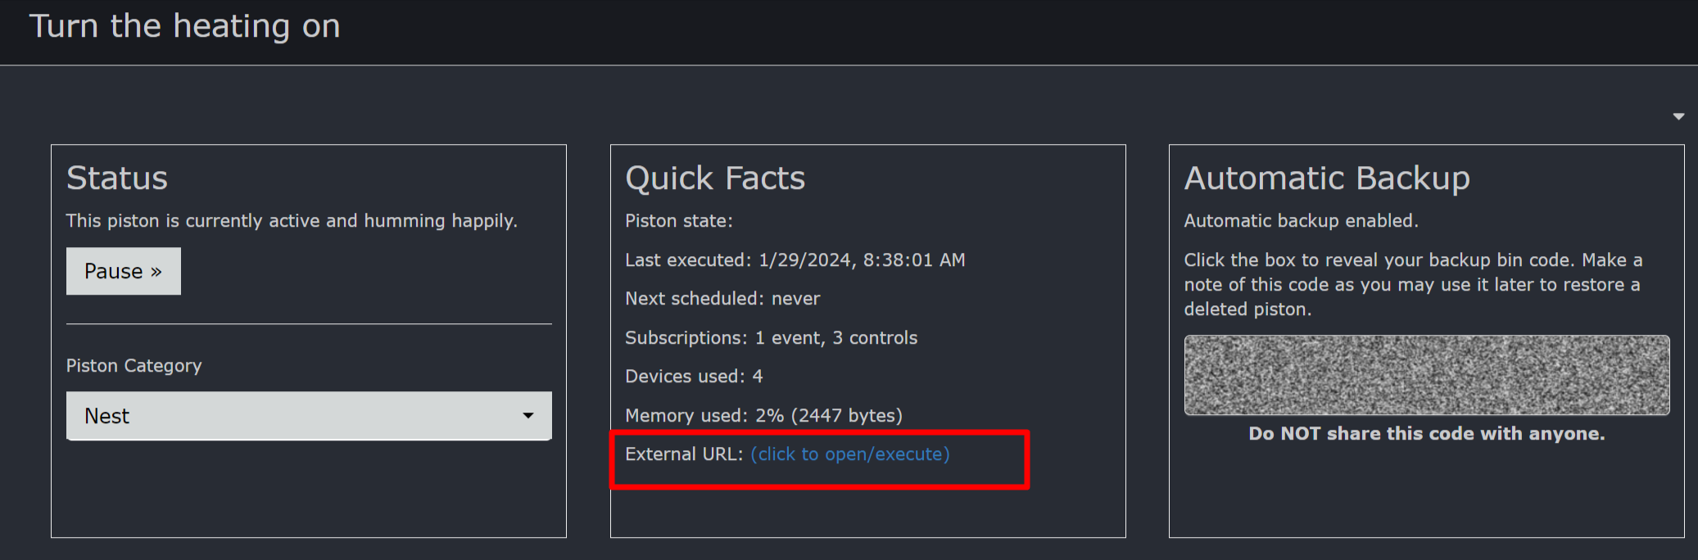Click the Piston state label

pos(679,221)
